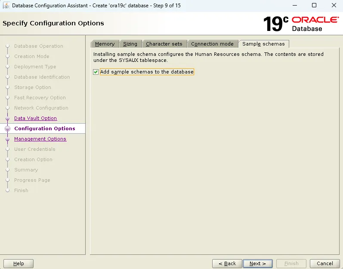The height and width of the screenshot is (269, 343).
Task: Click the Oracle 19c Database logo
Action: pyautogui.click(x=301, y=24)
